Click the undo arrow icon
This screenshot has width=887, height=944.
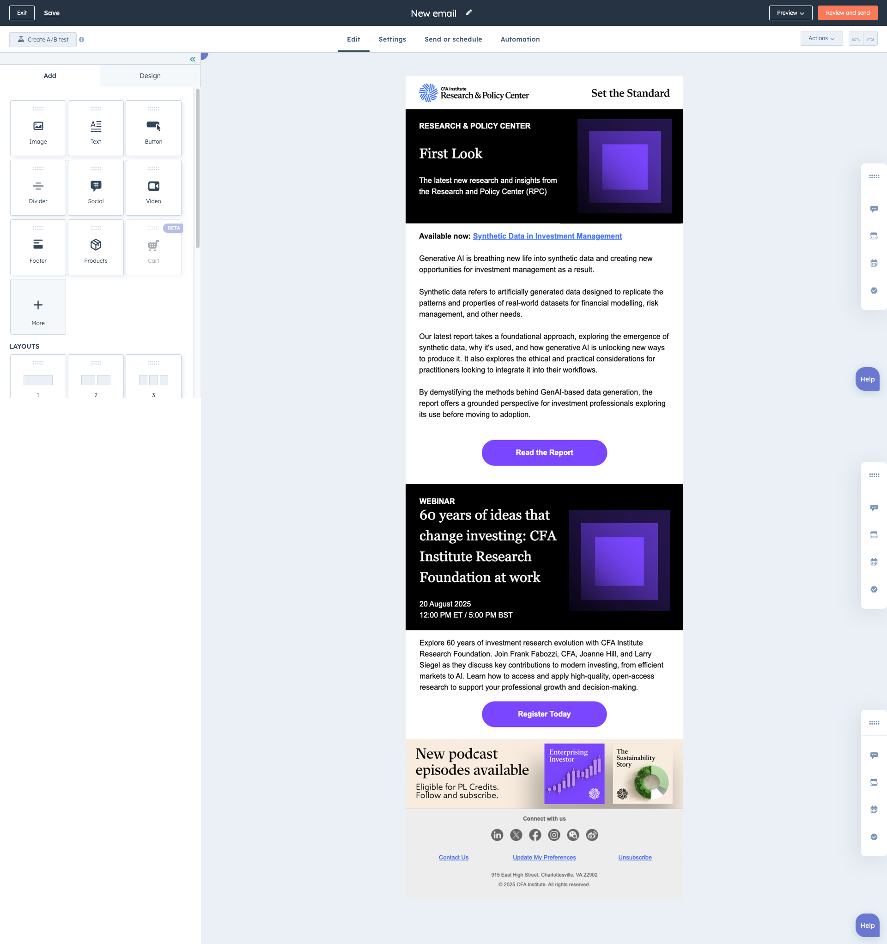coord(856,39)
